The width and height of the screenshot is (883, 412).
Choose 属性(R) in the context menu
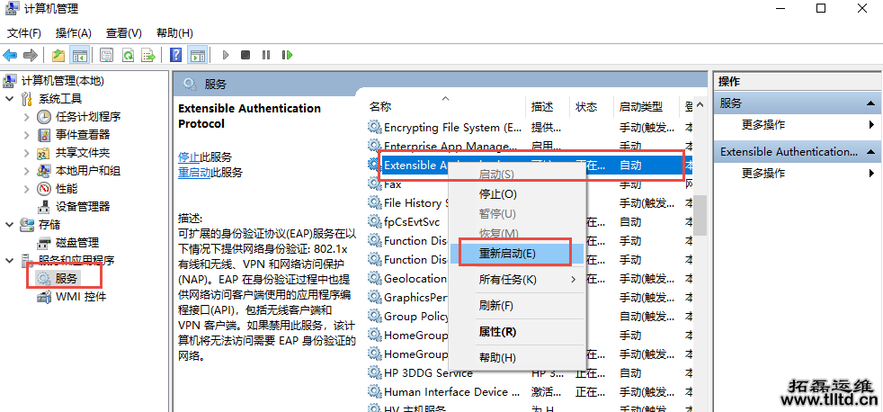(518, 332)
